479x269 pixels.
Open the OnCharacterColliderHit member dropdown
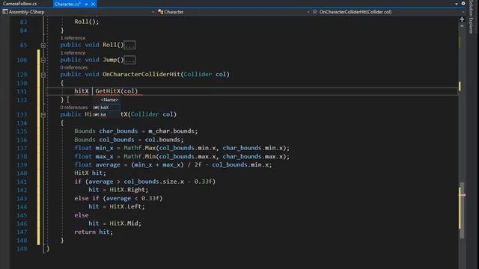pyautogui.click(x=463, y=12)
